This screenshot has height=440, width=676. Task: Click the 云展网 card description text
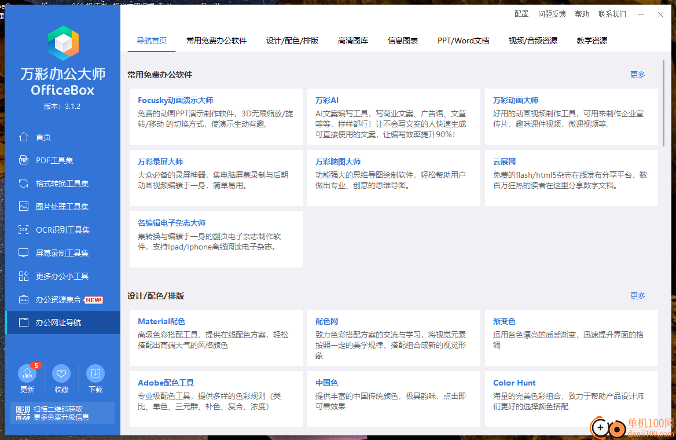coord(570,180)
